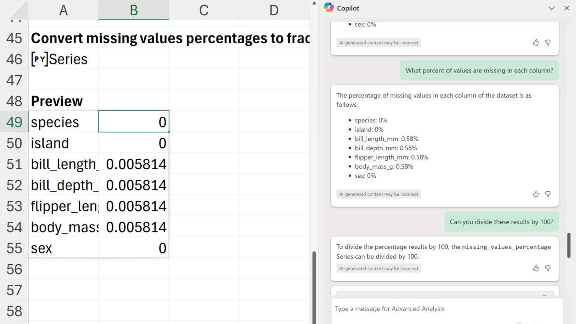Select column D header

click(x=274, y=10)
